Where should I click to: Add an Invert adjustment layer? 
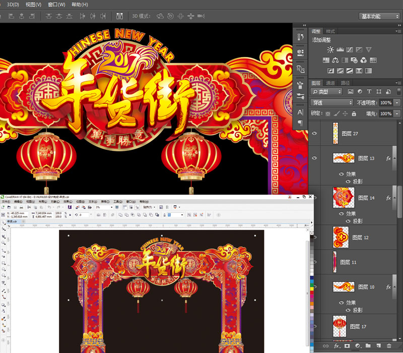[x=330, y=71]
